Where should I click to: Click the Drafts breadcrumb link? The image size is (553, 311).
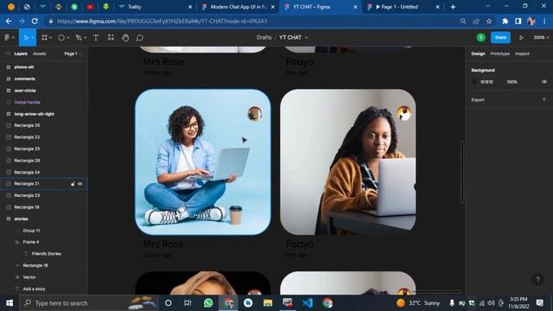click(264, 37)
